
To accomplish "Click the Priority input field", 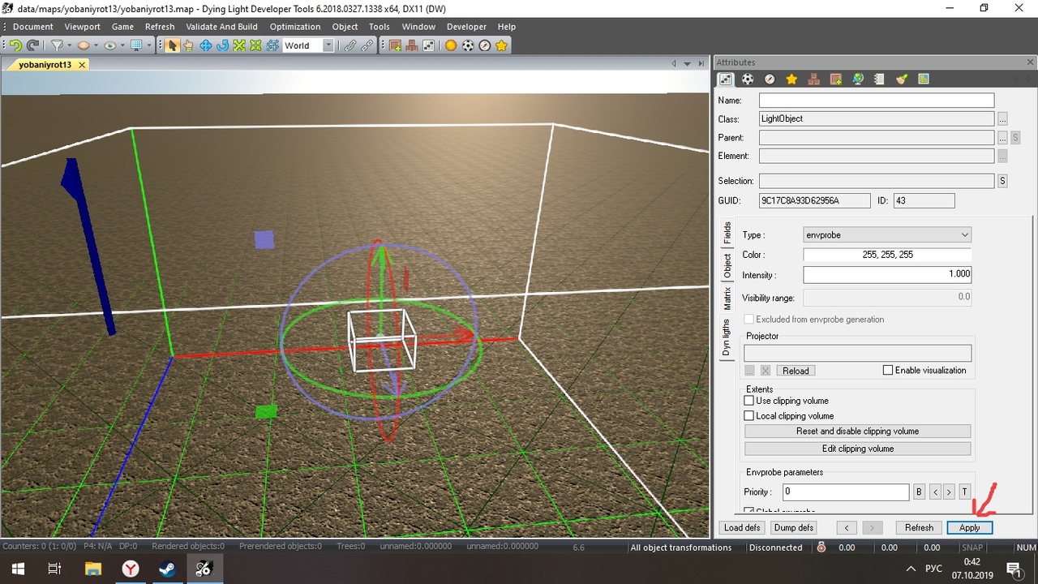I will tap(846, 492).
